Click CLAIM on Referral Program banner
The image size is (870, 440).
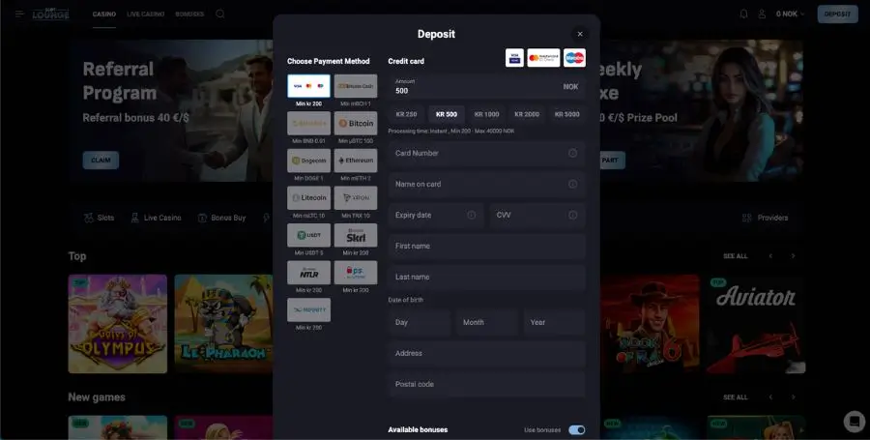101,161
